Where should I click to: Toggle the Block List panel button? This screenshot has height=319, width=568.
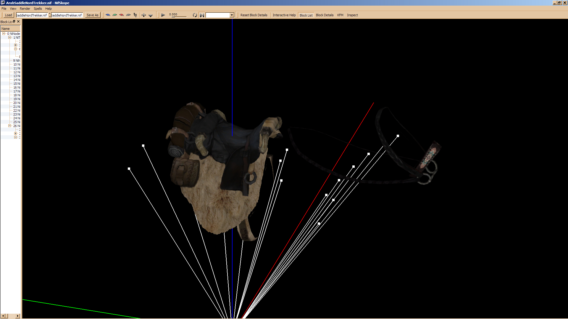[x=306, y=15]
